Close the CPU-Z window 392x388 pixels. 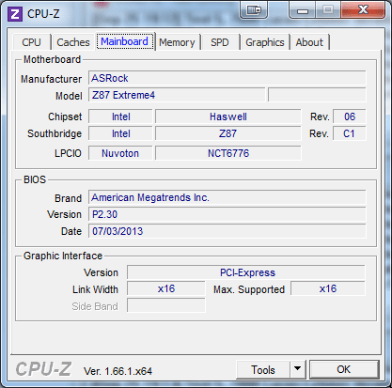(363, 10)
